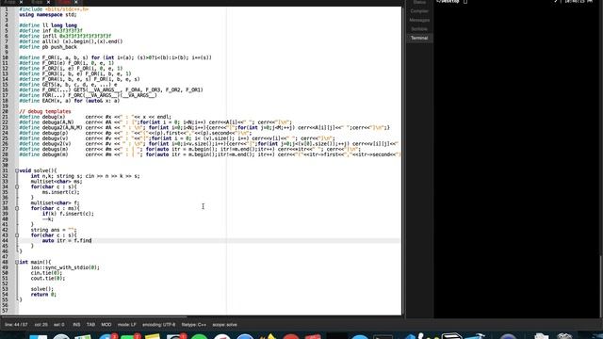Screen dimensions: 603x339
Task: Click the 'void solve(){' line
Action: tap(38, 170)
